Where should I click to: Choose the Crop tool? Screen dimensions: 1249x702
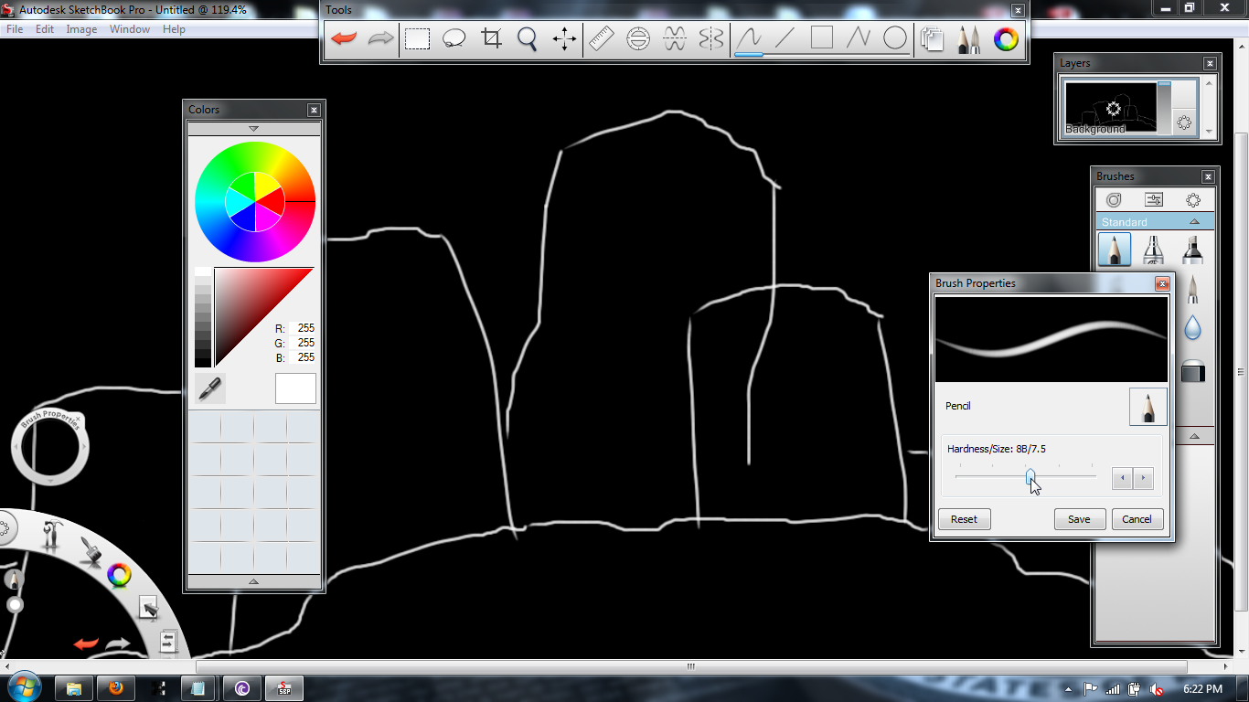pos(492,38)
